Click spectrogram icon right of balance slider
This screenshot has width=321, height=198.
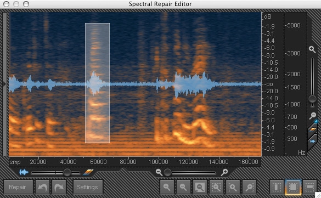(x=88, y=172)
